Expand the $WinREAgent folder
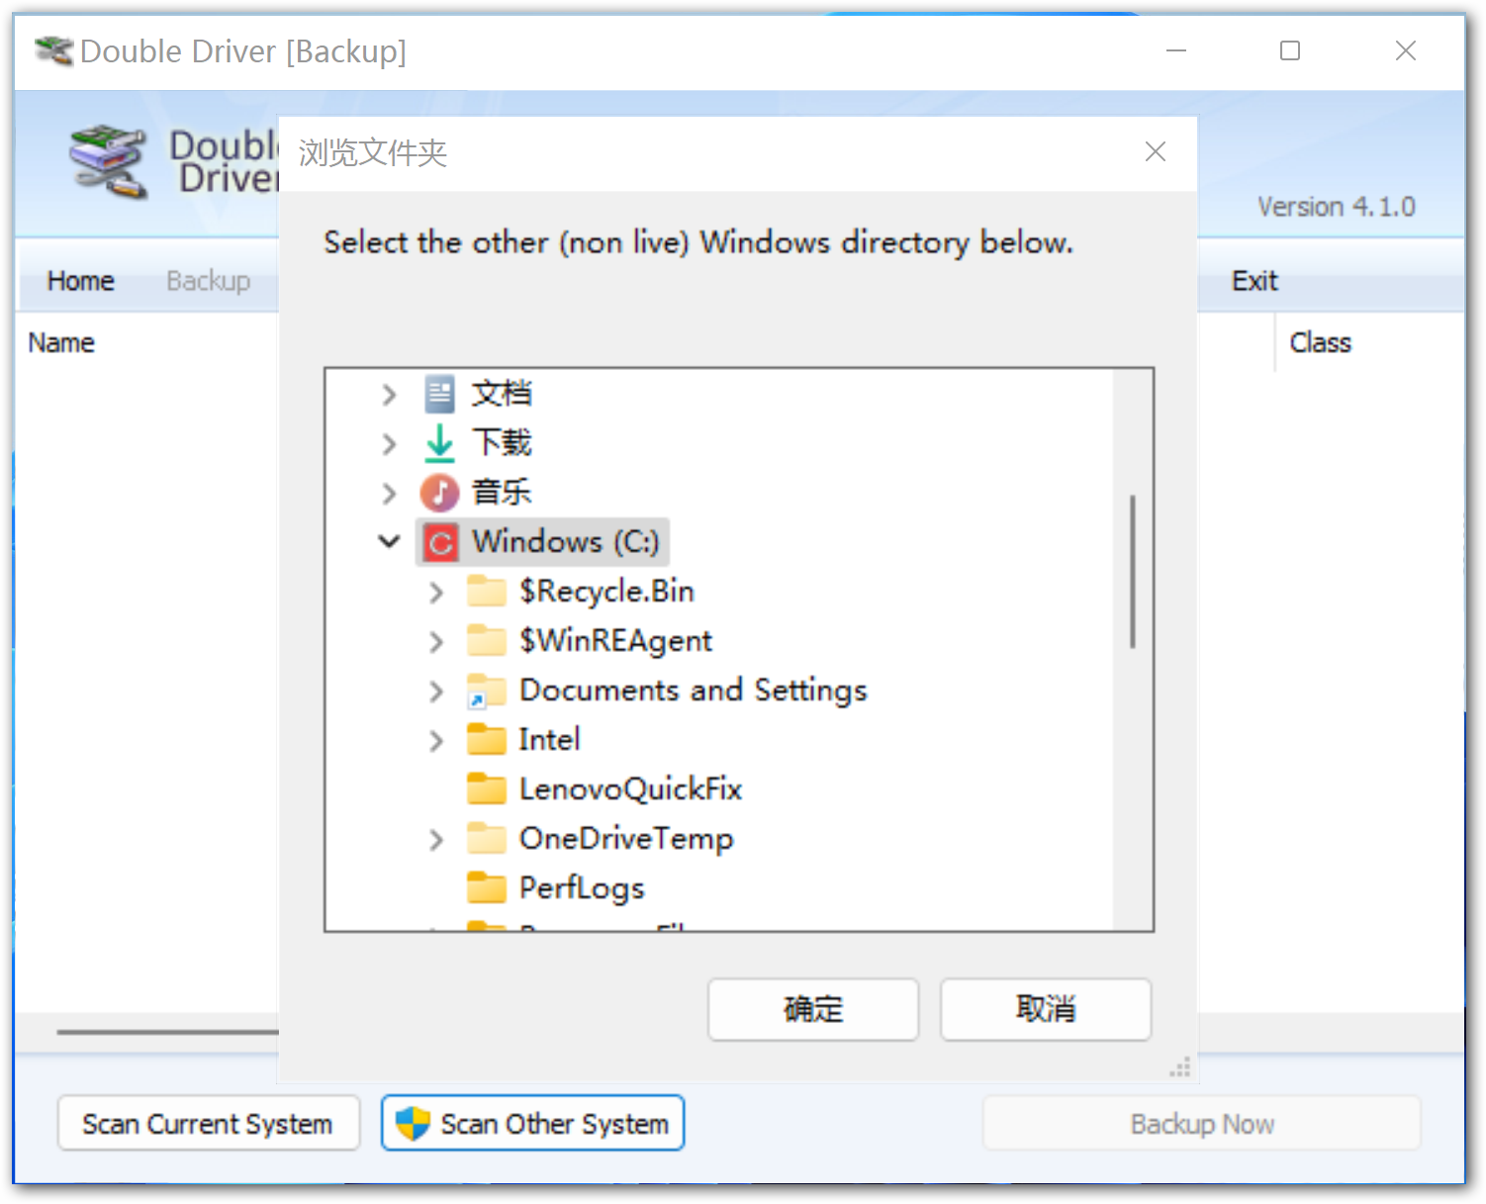1486x1204 pixels. (x=436, y=642)
